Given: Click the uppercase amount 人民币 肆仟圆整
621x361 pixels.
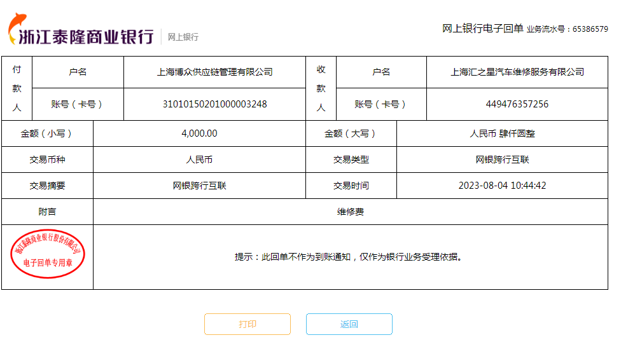Looking at the screenshot, I should (x=502, y=133).
